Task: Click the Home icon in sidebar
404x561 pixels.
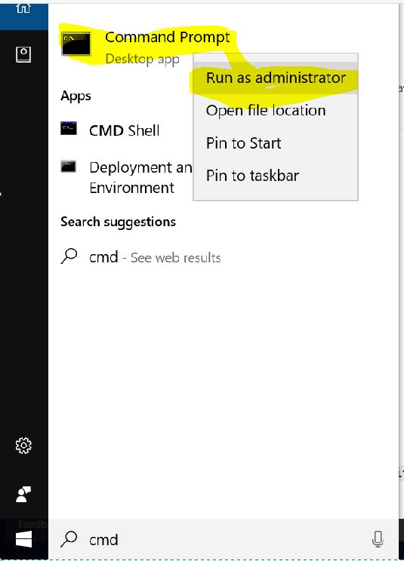Action: [23, 8]
